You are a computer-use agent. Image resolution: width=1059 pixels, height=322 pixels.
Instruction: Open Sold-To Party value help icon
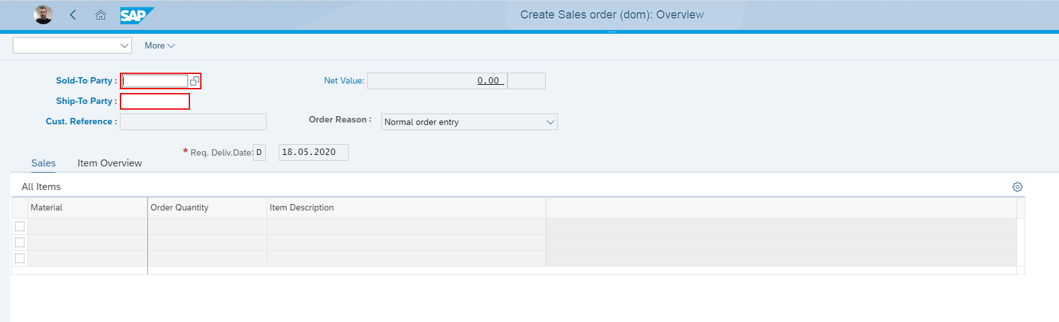pos(194,81)
